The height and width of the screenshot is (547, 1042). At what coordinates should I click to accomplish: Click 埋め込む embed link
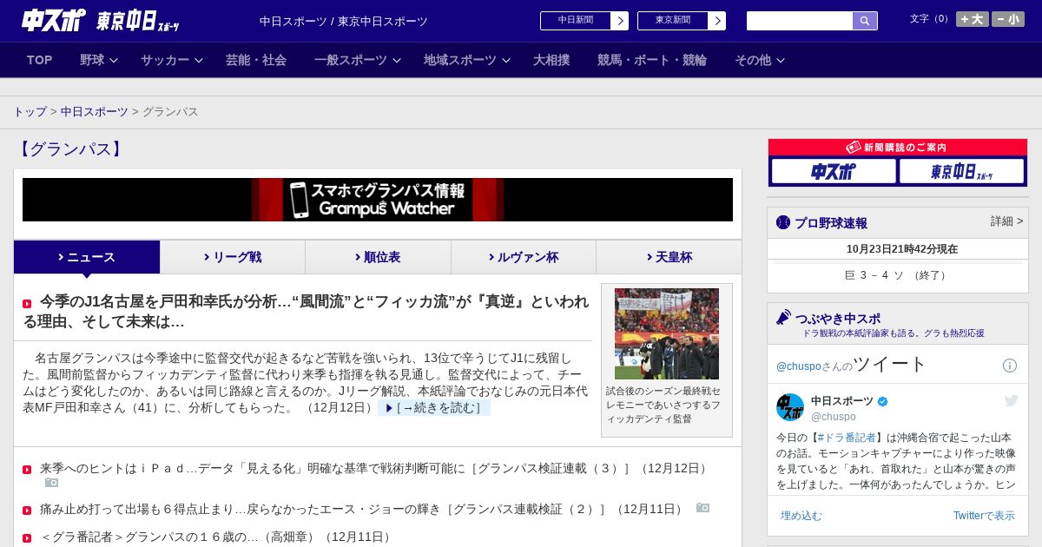click(x=801, y=516)
